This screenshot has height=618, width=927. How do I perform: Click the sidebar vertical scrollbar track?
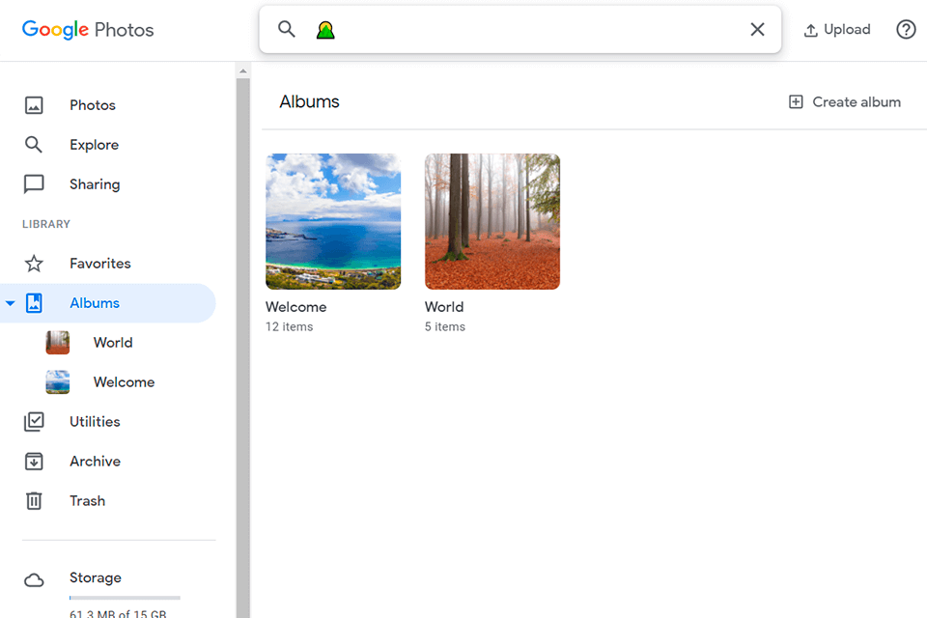pos(243,348)
